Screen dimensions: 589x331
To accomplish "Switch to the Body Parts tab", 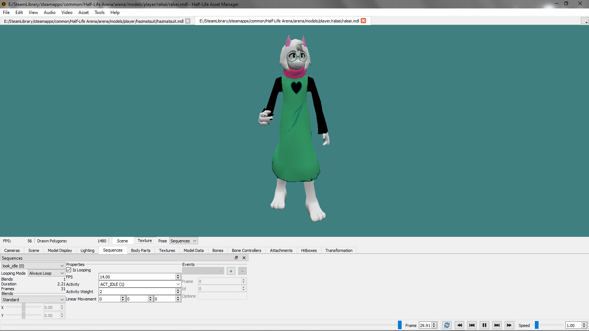I will click(x=141, y=250).
